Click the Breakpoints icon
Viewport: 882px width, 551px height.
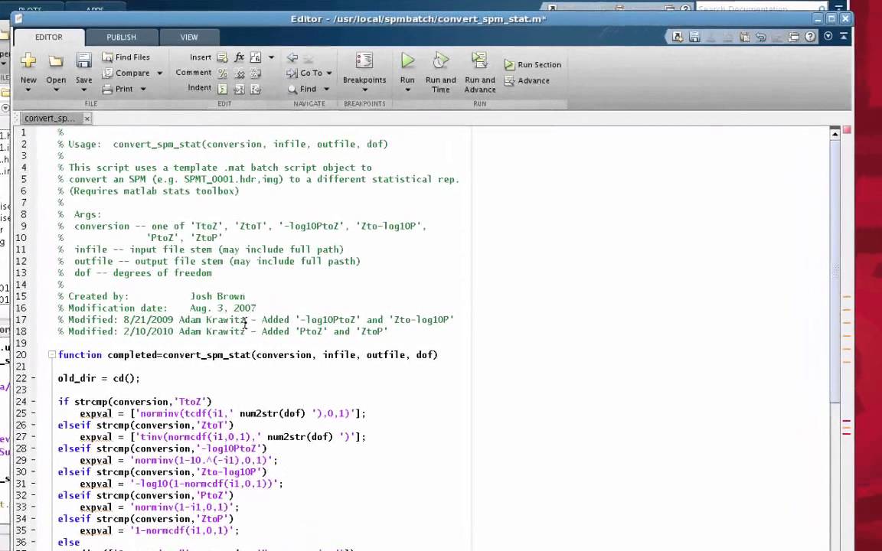pyautogui.click(x=364, y=60)
